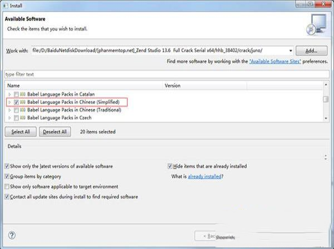Toggle Group items by category checkbox
334x249 pixels.
(7, 176)
